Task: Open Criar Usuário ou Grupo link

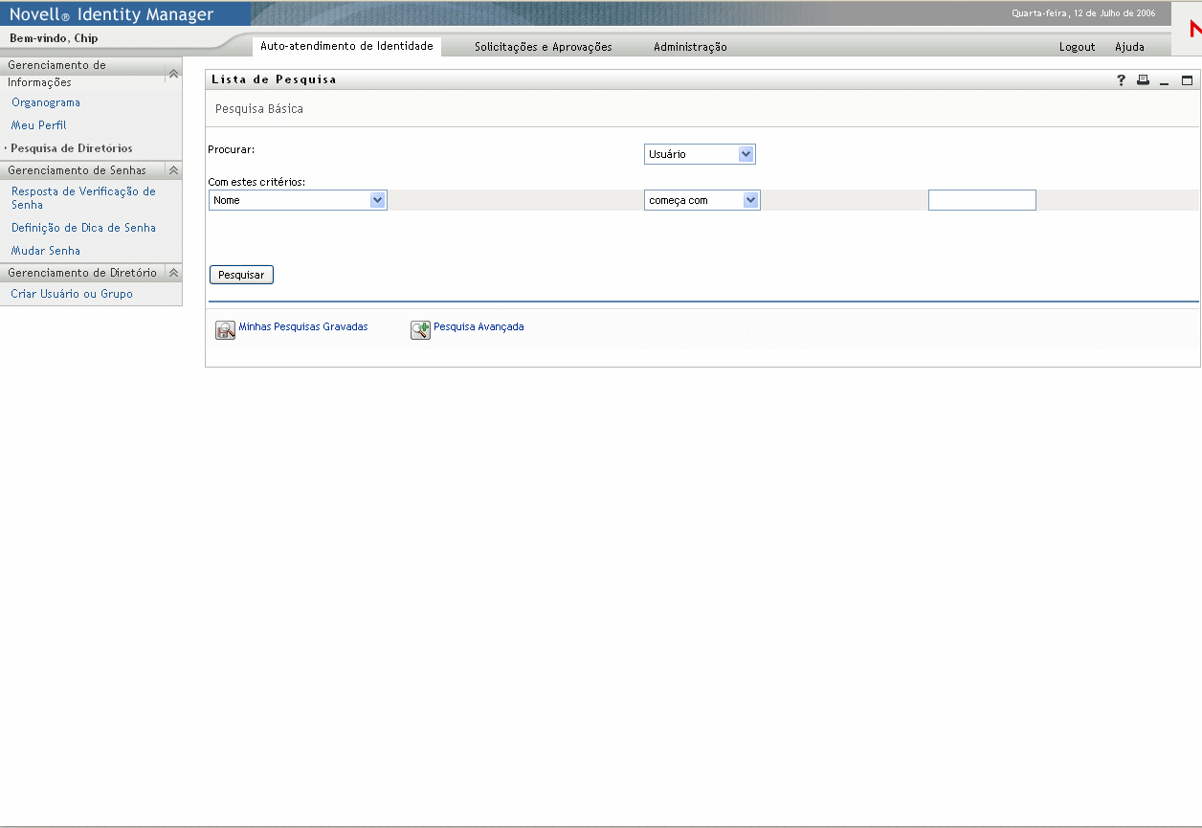Action: pos(72,294)
